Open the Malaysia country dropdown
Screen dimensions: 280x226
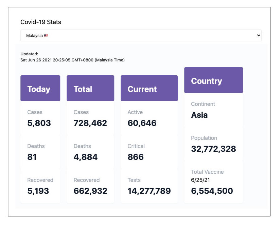tap(141, 36)
